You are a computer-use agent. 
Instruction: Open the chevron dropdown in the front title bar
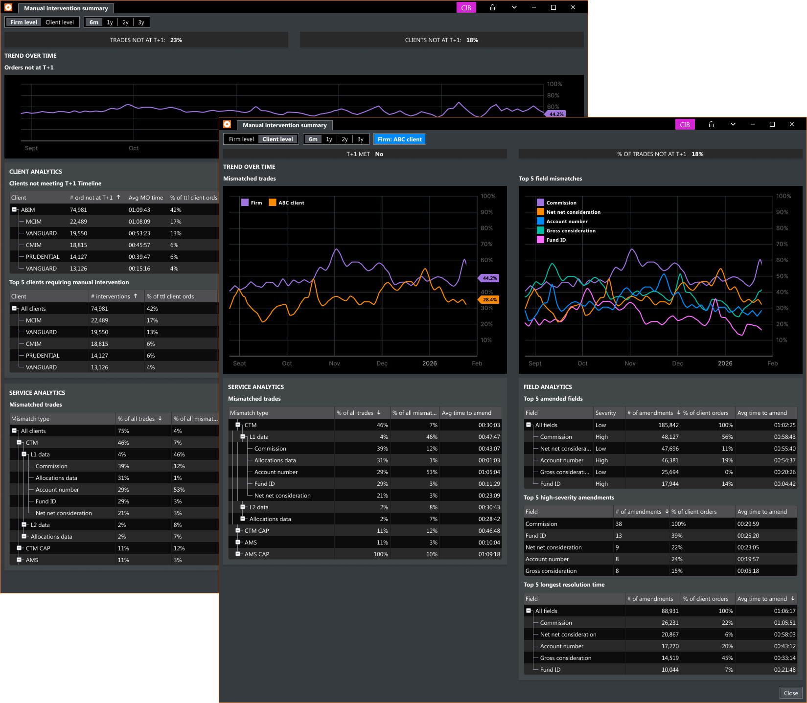point(733,124)
